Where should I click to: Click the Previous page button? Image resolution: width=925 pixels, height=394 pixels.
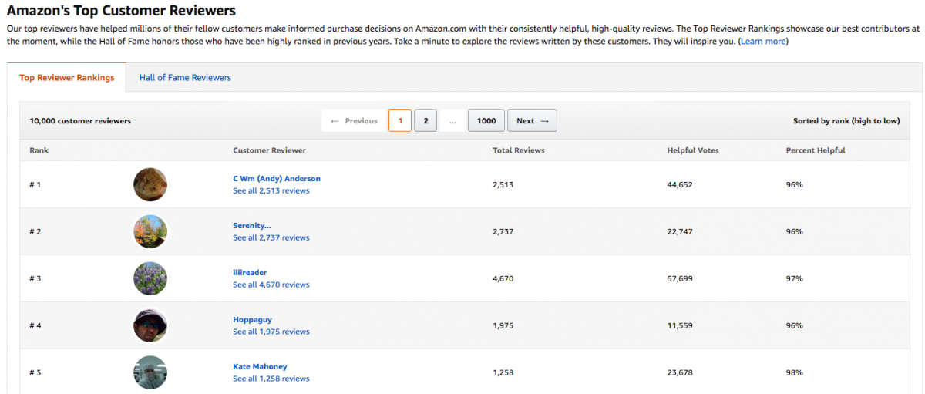[x=354, y=121]
